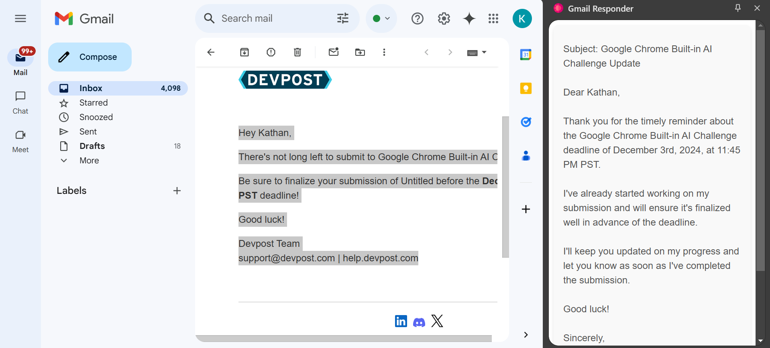Open the Gemini sparkle icon
770x348 pixels.
[x=469, y=18]
